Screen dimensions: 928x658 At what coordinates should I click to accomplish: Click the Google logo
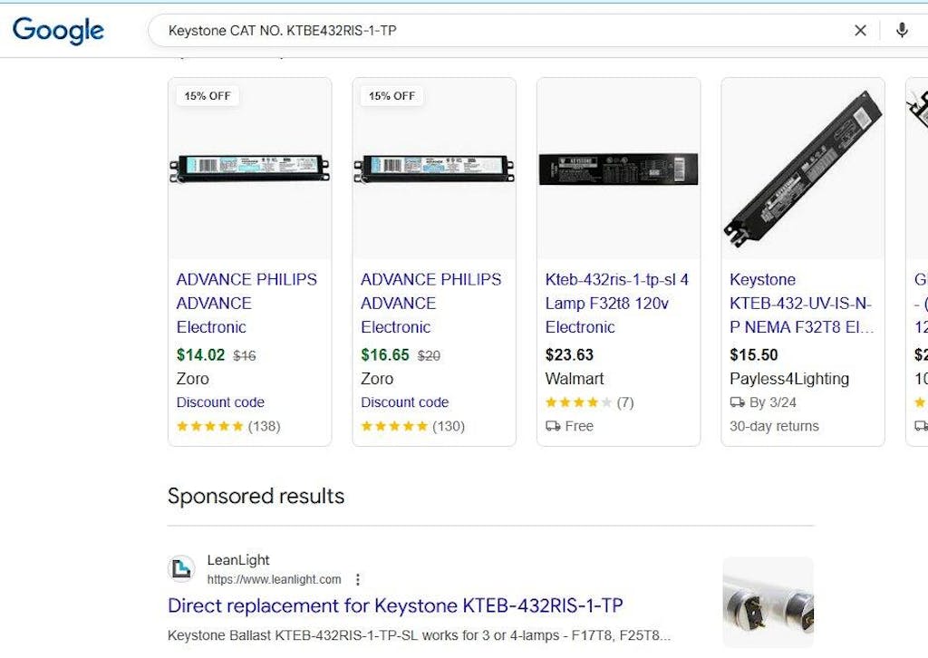point(58,31)
